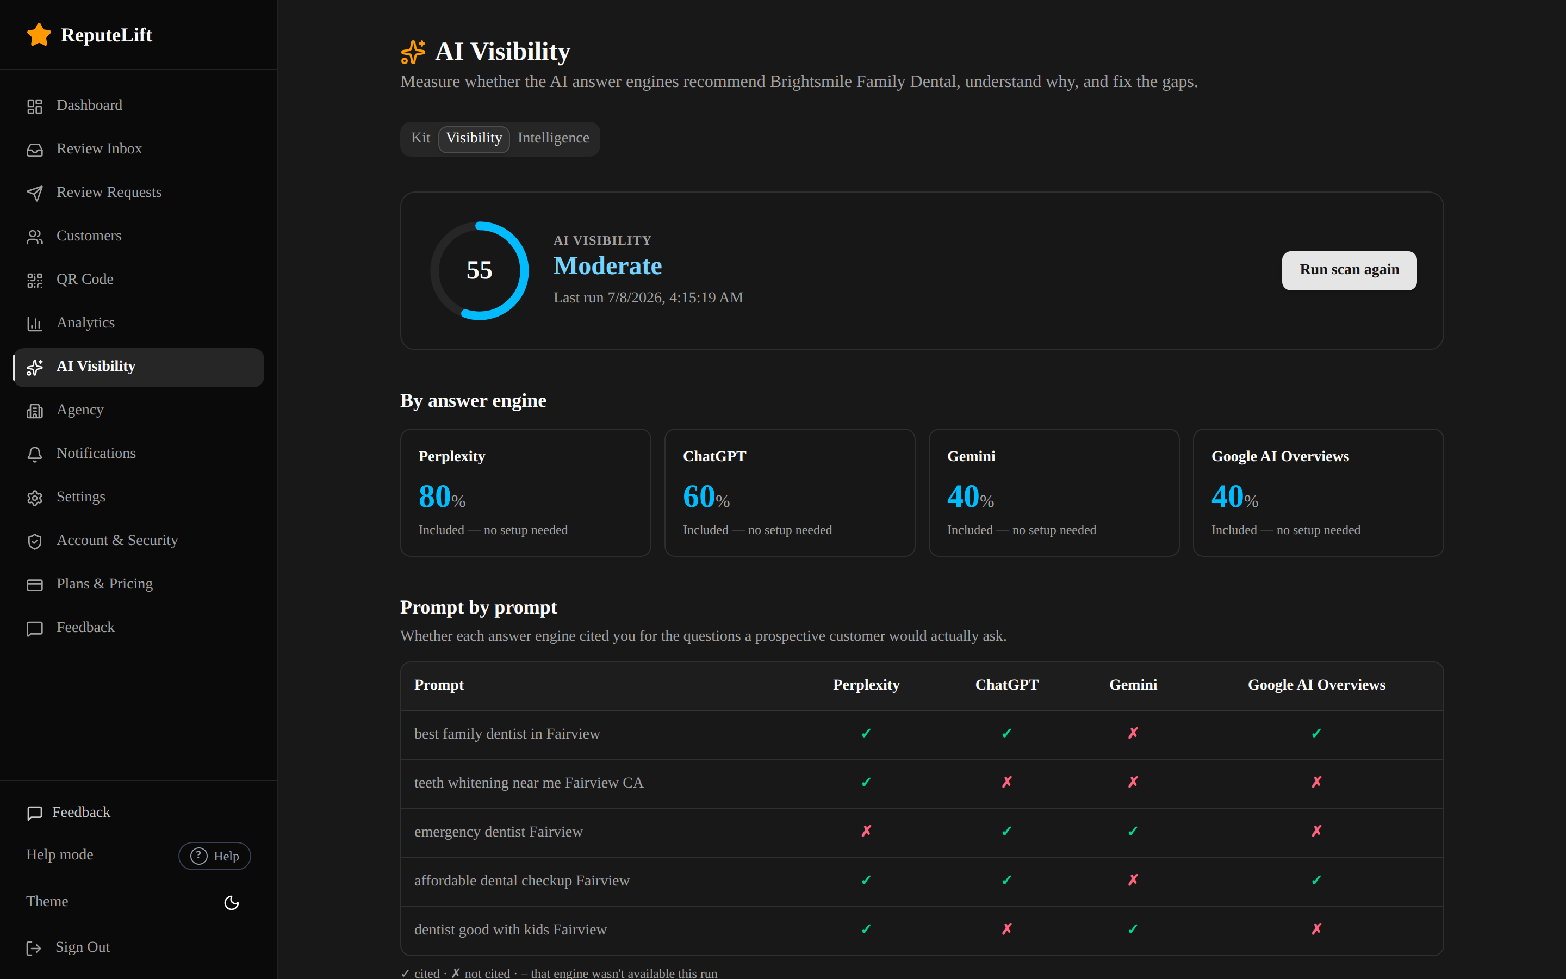Click the Agency building icon
Screen dimensions: 1566x979
coord(35,411)
